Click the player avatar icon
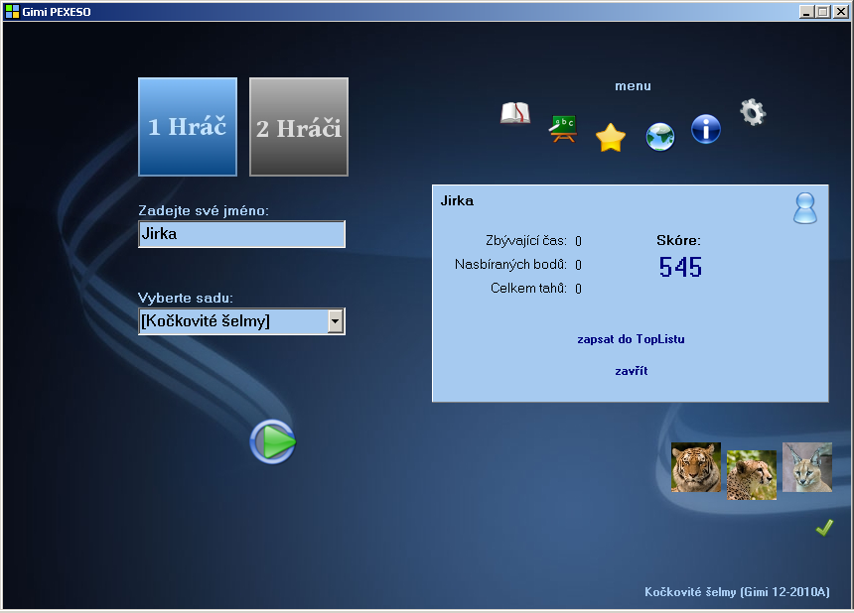Screen dimensions: 854x613 (805, 208)
